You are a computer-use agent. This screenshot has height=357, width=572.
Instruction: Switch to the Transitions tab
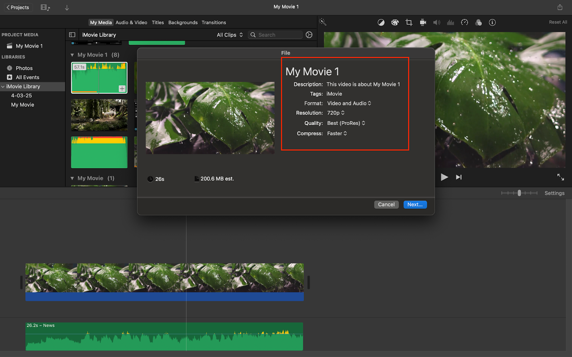pos(213,22)
